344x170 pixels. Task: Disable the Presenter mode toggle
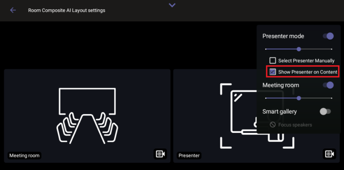click(x=328, y=36)
